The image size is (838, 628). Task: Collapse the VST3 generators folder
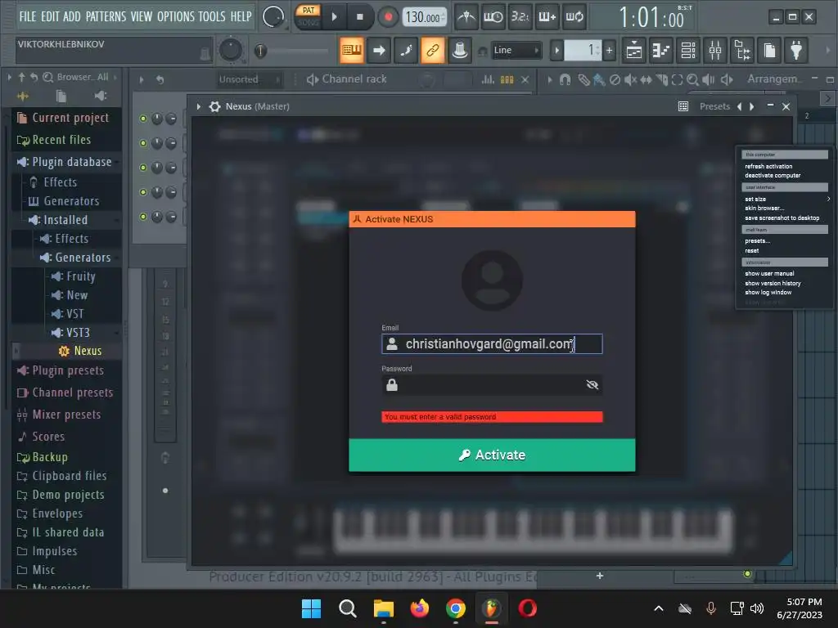(x=78, y=333)
